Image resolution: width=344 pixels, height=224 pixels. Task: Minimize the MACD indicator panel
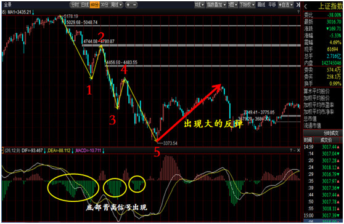tap(295, 150)
